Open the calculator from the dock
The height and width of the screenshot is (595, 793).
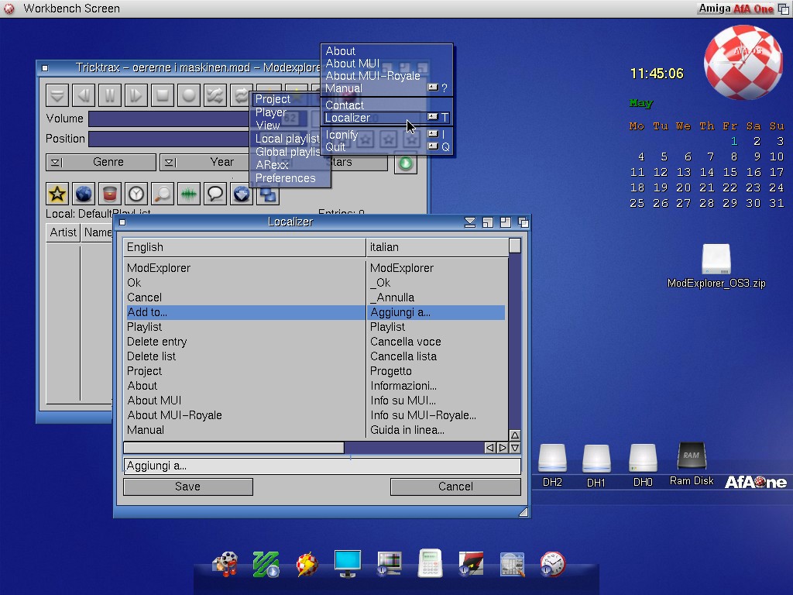click(430, 563)
